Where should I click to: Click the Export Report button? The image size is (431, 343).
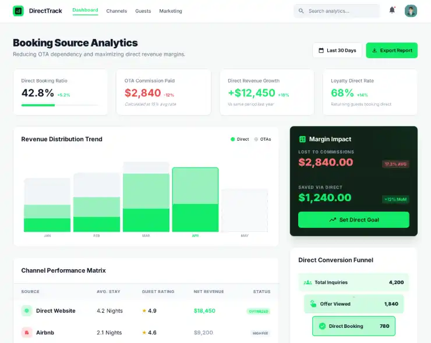click(x=391, y=51)
